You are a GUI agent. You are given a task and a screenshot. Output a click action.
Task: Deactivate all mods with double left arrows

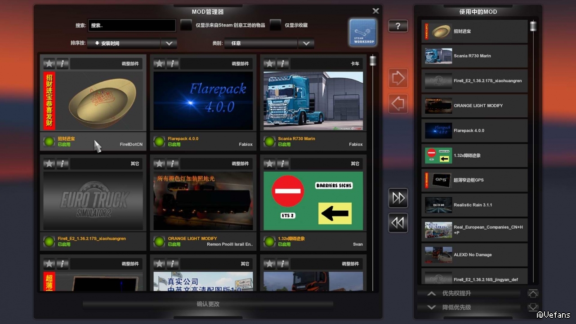(398, 223)
